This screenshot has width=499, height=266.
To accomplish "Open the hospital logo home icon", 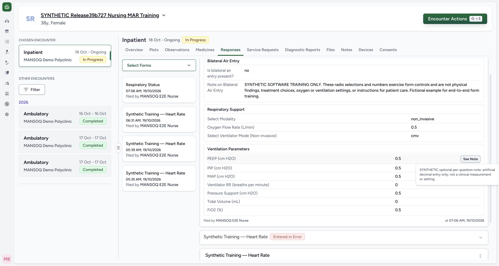I will click(x=7, y=7).
